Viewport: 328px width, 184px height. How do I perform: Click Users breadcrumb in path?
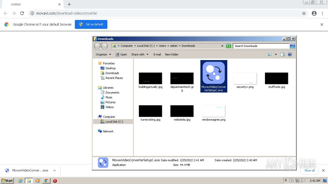point(162,46)
